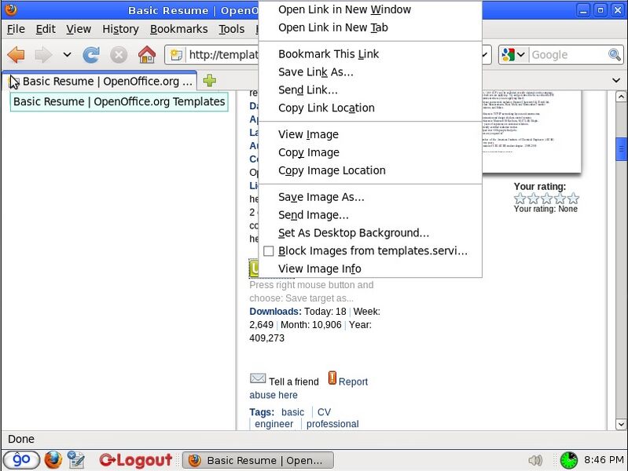Open the Edit menu

point(46,29)
